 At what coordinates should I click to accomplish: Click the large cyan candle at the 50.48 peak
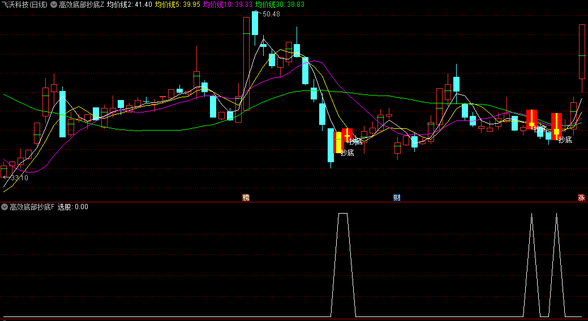coord(255,23)
